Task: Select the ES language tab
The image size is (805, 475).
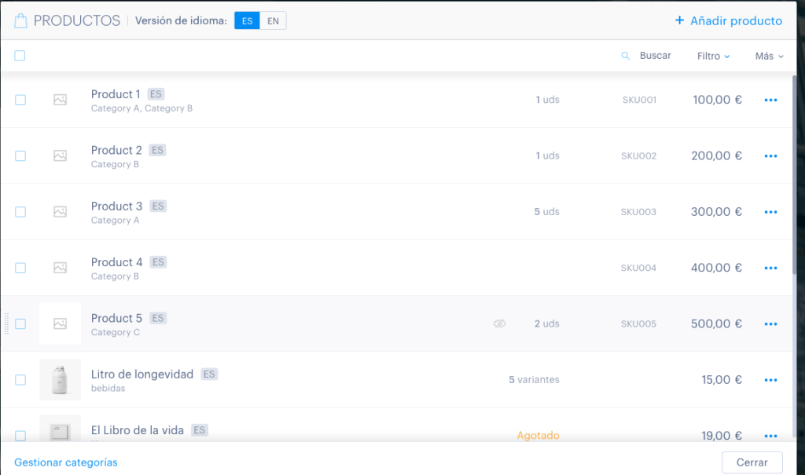Action: pos(247,21)
